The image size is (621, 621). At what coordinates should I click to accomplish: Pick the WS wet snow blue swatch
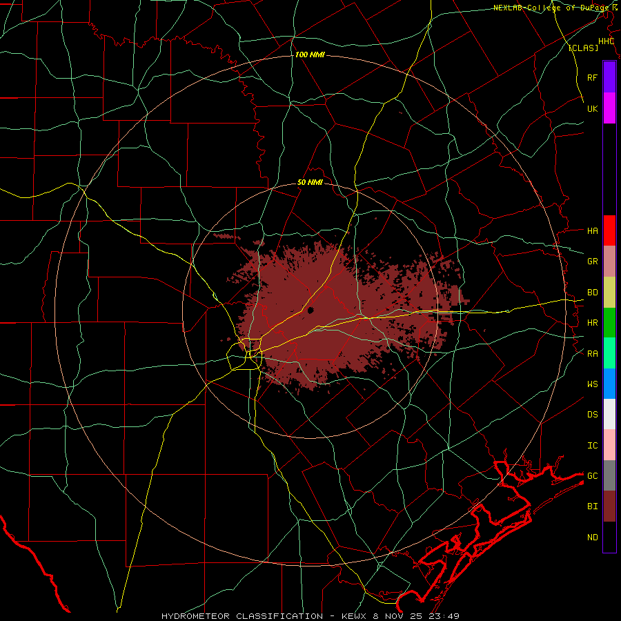(x=609, y=384)
